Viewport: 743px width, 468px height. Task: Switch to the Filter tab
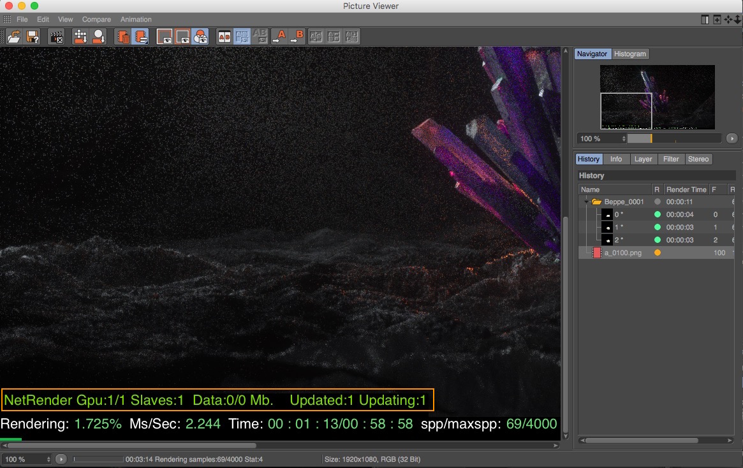[x=671, y=159]
